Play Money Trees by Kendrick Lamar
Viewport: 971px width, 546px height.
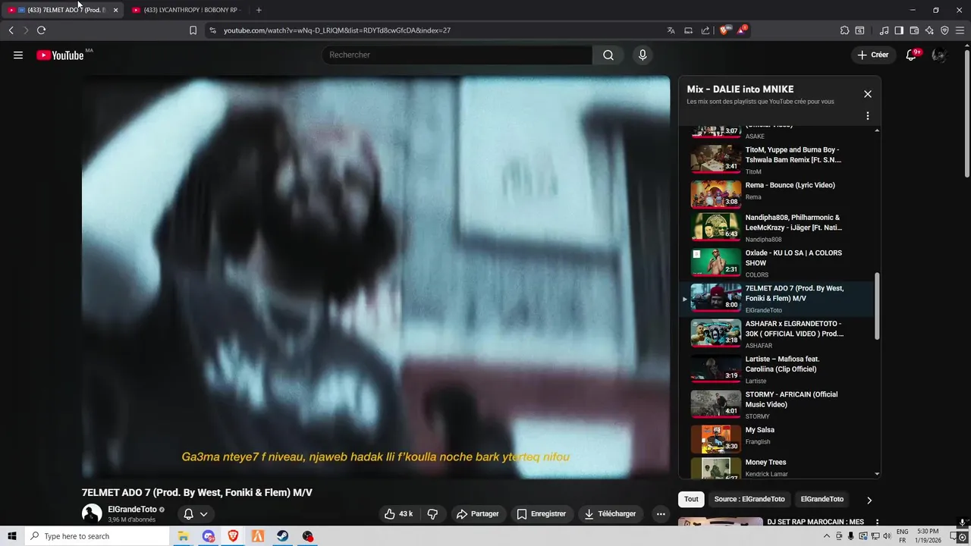pos(776,468)
